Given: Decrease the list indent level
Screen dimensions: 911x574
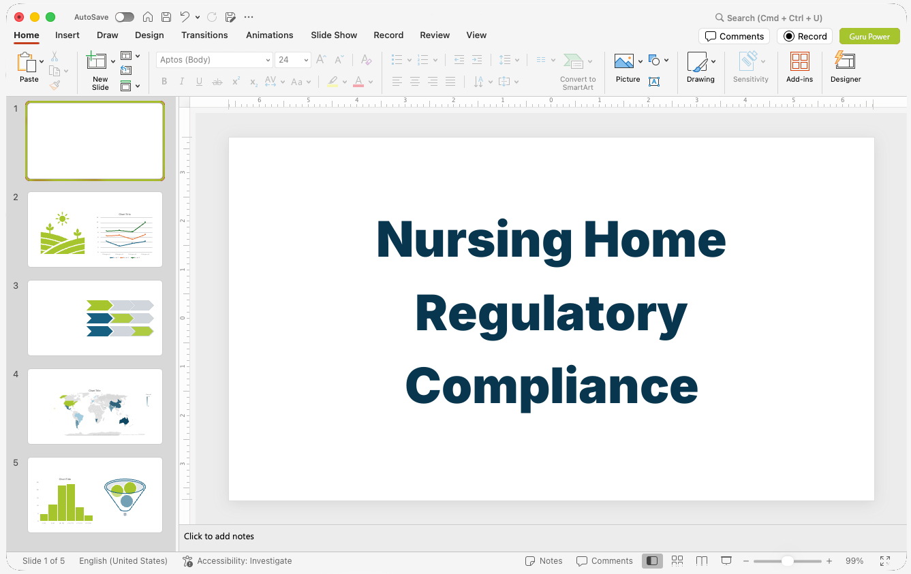Looking at the screenshot, I should (459, 60).
